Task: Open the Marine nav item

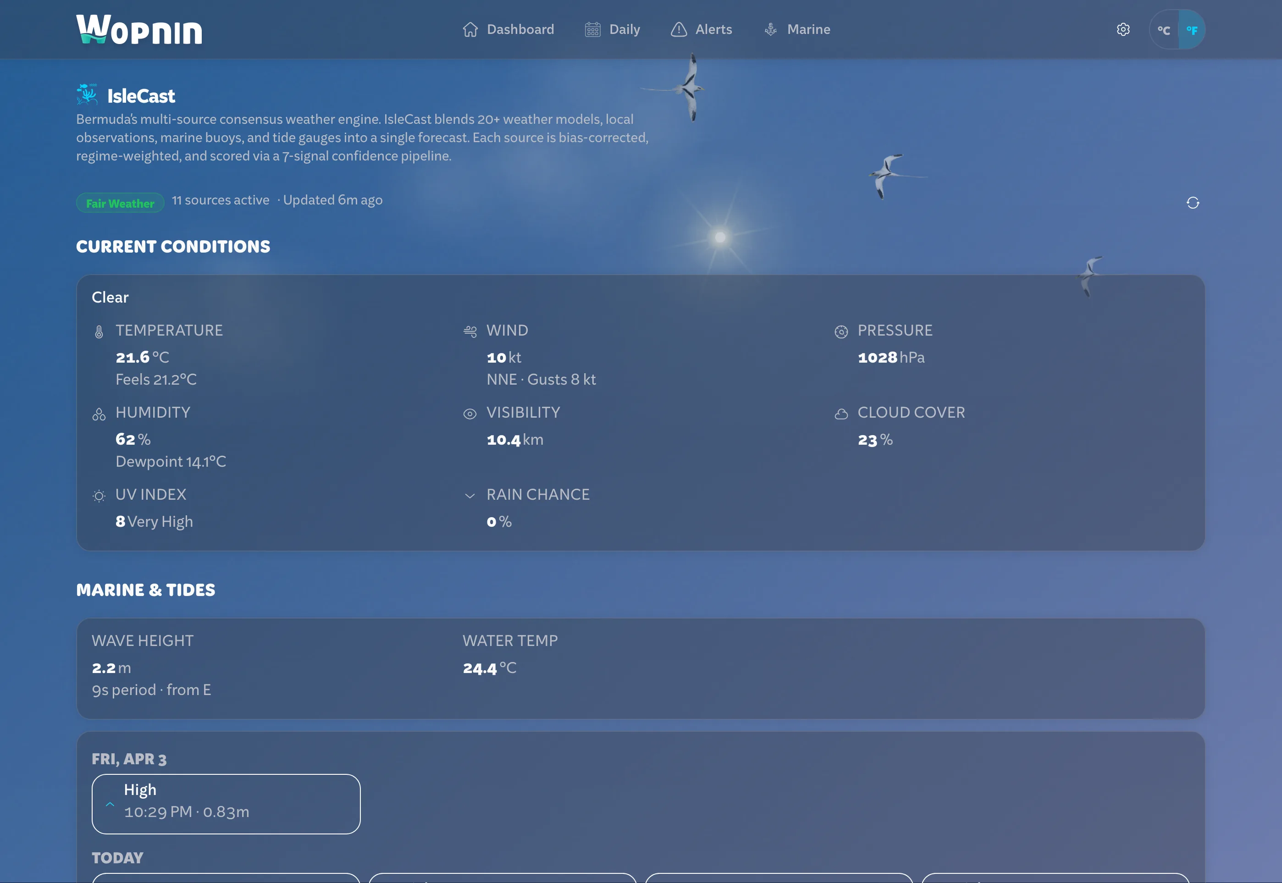Action: click(797, 29)
